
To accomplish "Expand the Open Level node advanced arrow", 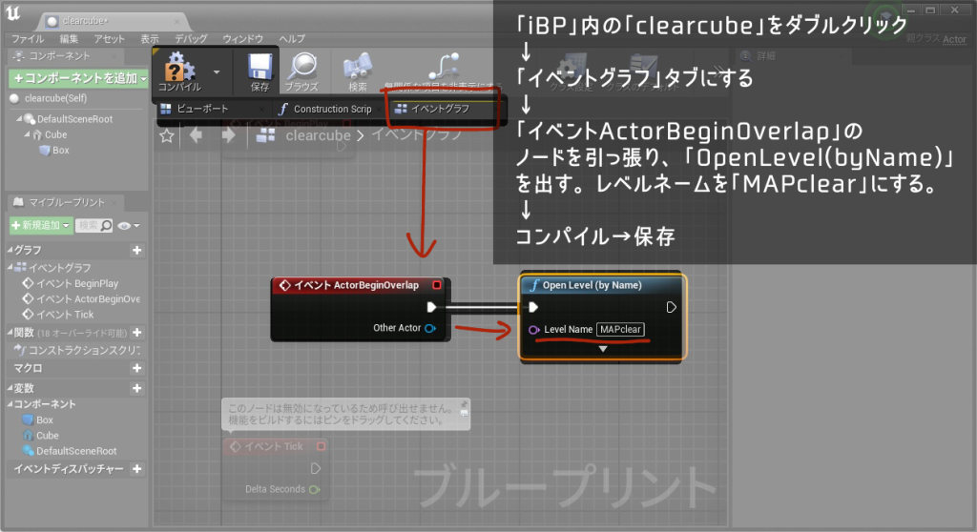I will click(x=602, y=349).
